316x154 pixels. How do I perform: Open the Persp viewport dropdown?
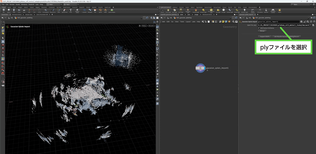coord(144,26)
